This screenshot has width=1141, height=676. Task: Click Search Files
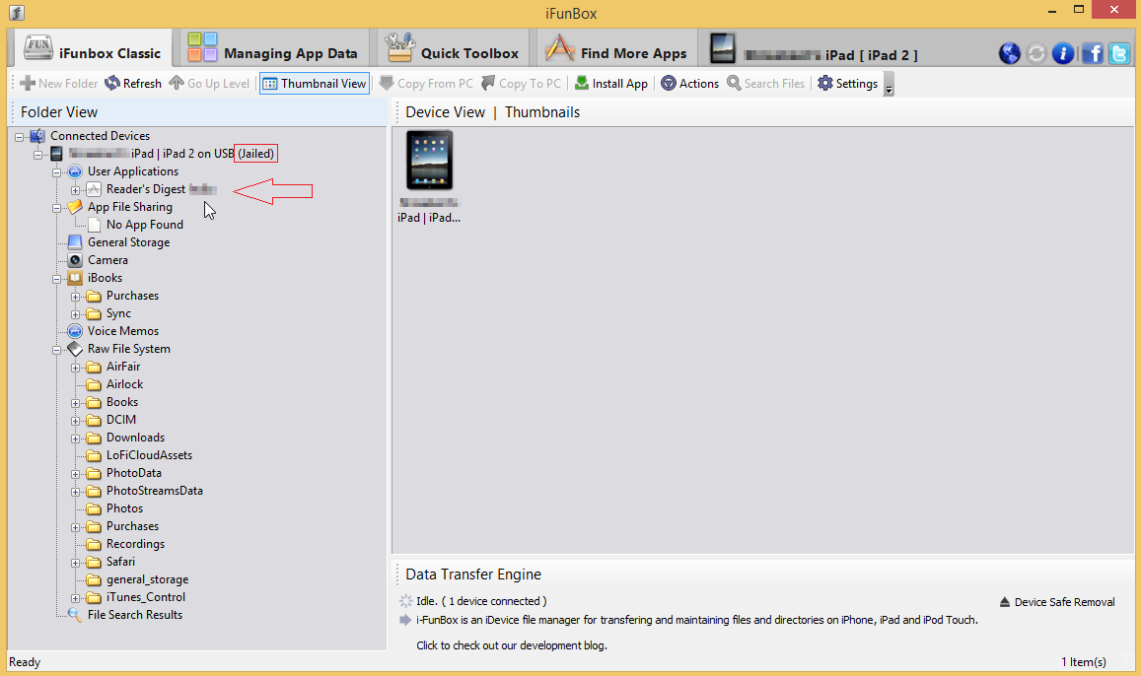coord(766,84)
